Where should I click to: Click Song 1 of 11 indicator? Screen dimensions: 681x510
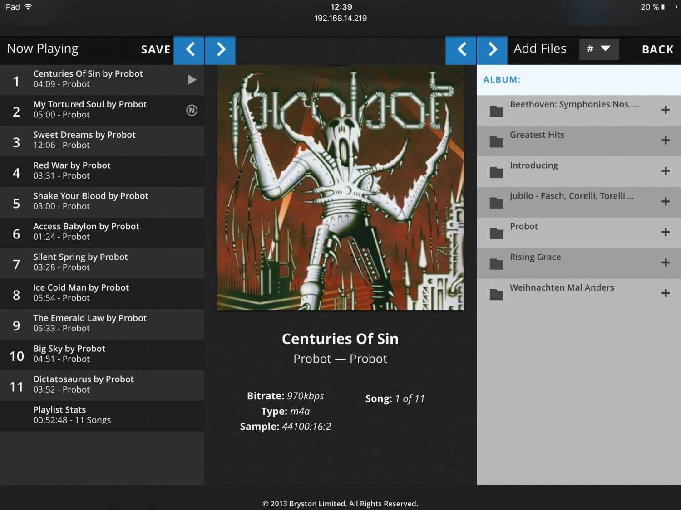click(x=395, y=398)
